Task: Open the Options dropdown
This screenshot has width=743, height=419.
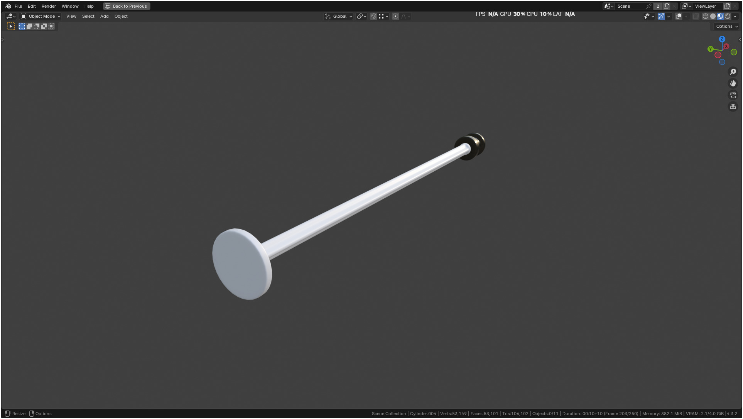Action: [x=726, y=26]
